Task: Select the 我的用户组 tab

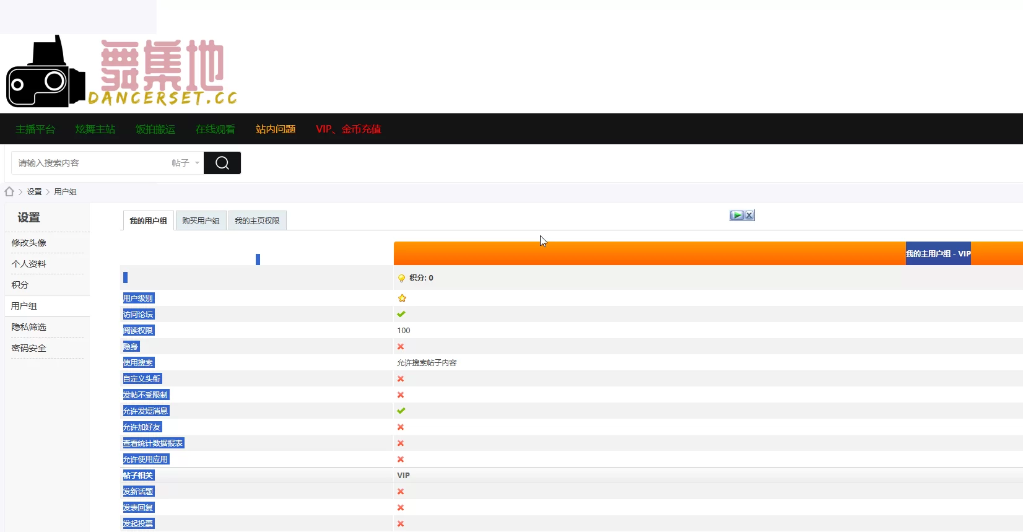Action: pos(148,220)
